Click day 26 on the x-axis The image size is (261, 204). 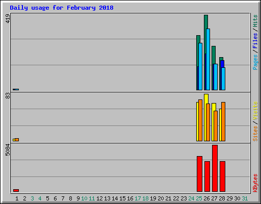tap(206, 198)
